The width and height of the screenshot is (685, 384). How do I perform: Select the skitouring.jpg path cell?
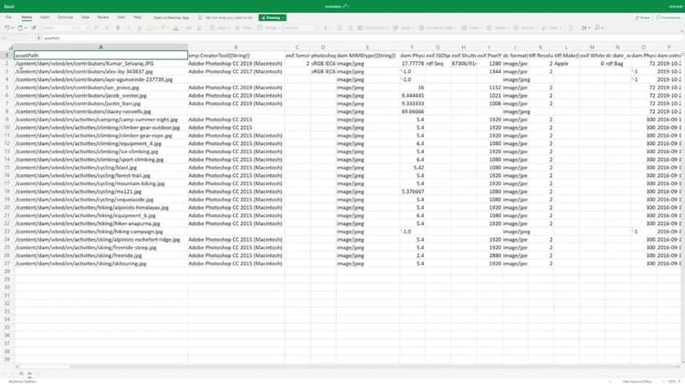click(100, 264)
